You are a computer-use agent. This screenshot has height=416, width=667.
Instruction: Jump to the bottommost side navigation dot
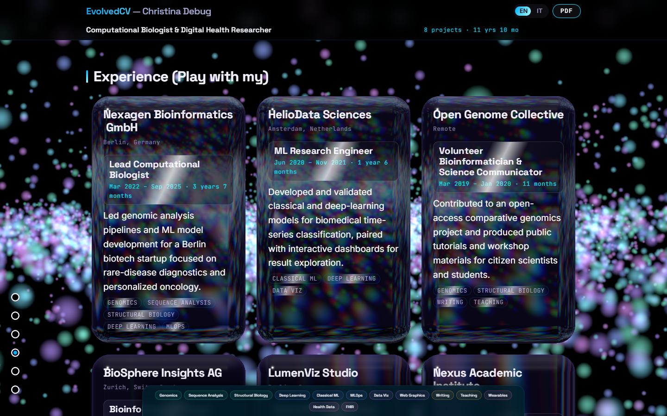coord(15,390)
